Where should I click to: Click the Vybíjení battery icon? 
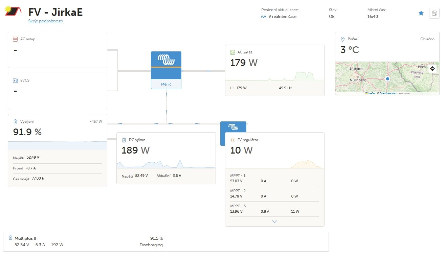click(15, 122)
